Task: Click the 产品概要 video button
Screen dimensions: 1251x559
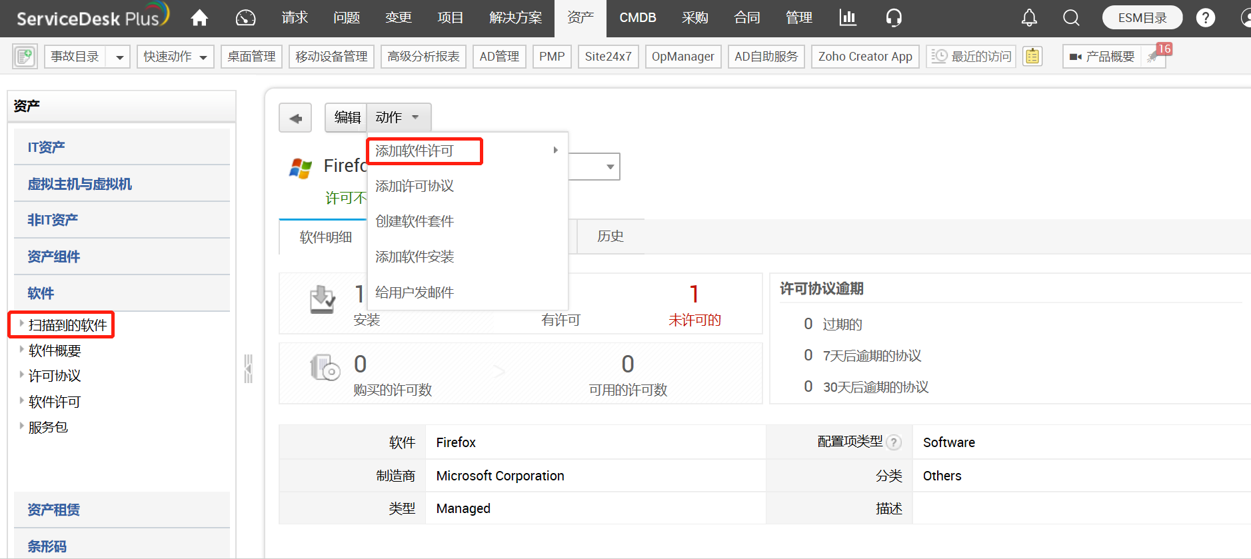Action: click(x=1102, y=57)
